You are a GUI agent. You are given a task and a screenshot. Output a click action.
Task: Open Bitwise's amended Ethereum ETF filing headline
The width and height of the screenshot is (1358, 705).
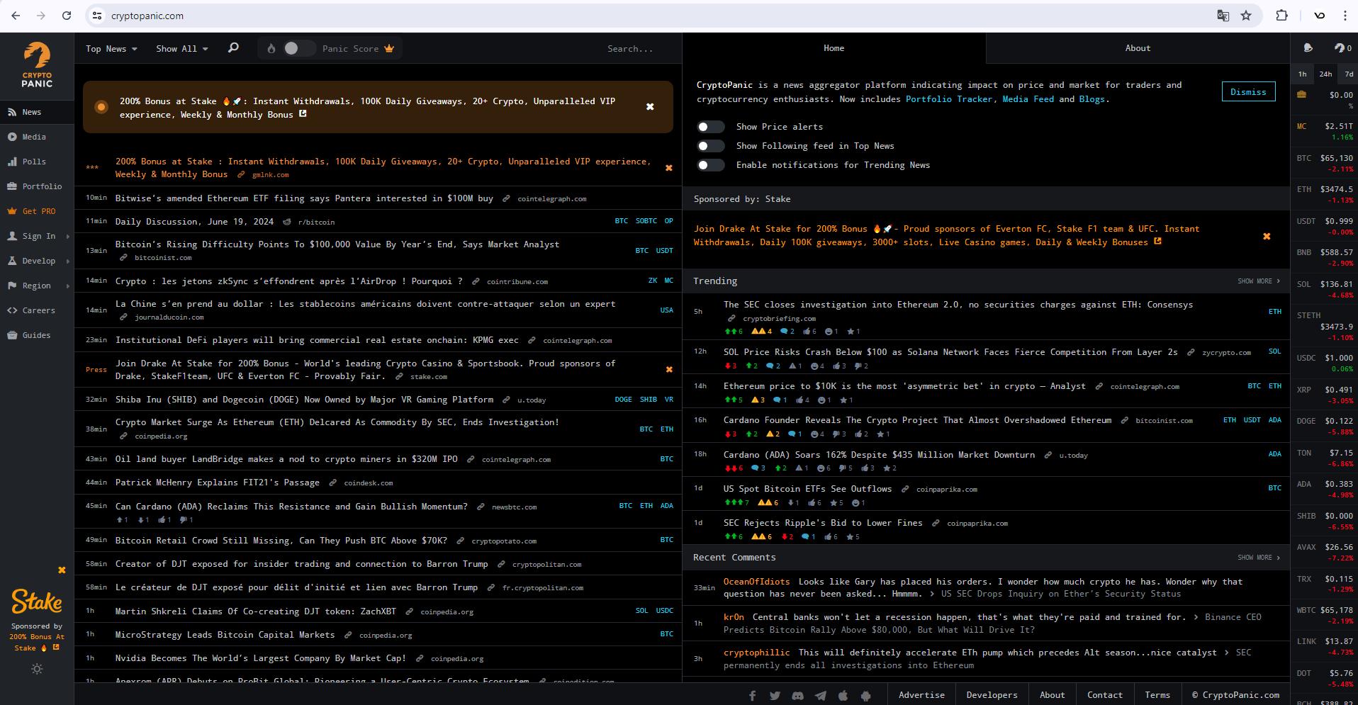(x=304, y=198)
